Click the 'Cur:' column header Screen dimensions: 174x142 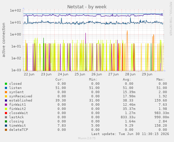coord(60,80)
